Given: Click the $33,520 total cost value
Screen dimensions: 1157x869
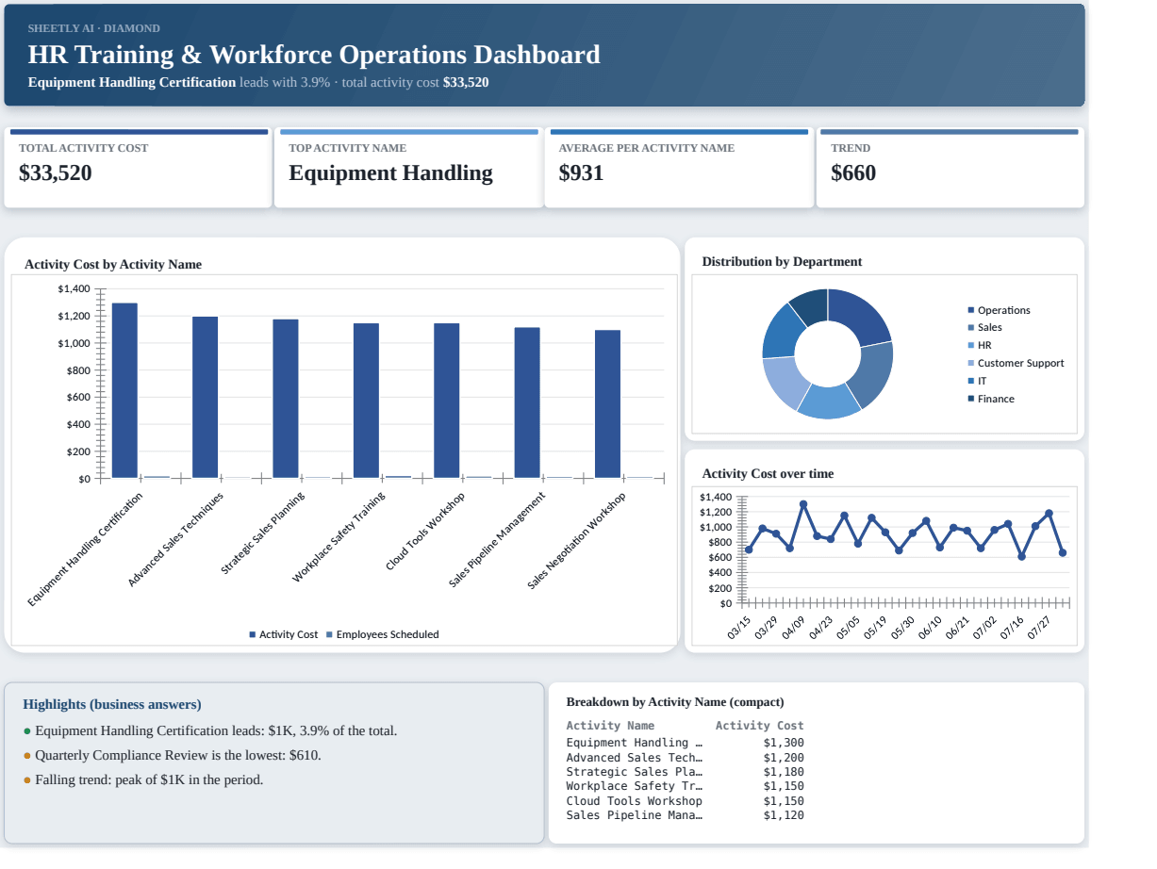Looking at the screenshot, I should [56, 173].
